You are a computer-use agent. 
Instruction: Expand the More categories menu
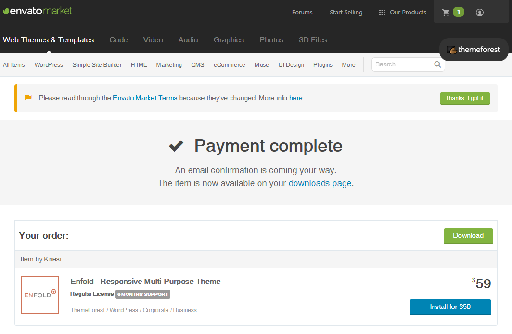348,65
